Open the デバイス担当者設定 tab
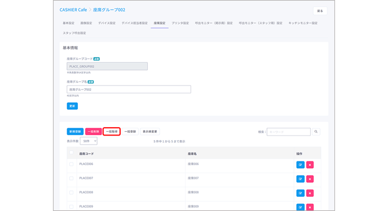Image resolution: width=388 pixels, height=211 pixels. tap(135, 23)
